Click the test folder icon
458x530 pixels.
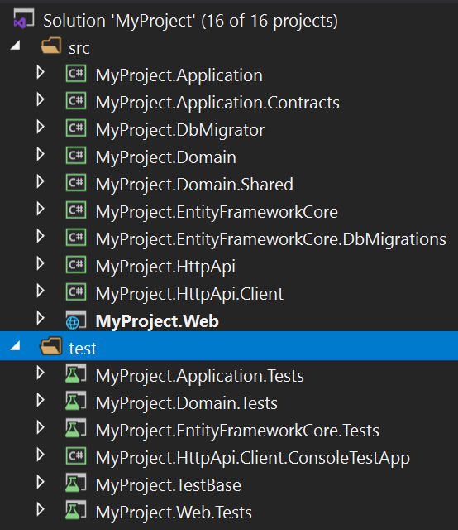coord(51,346)
